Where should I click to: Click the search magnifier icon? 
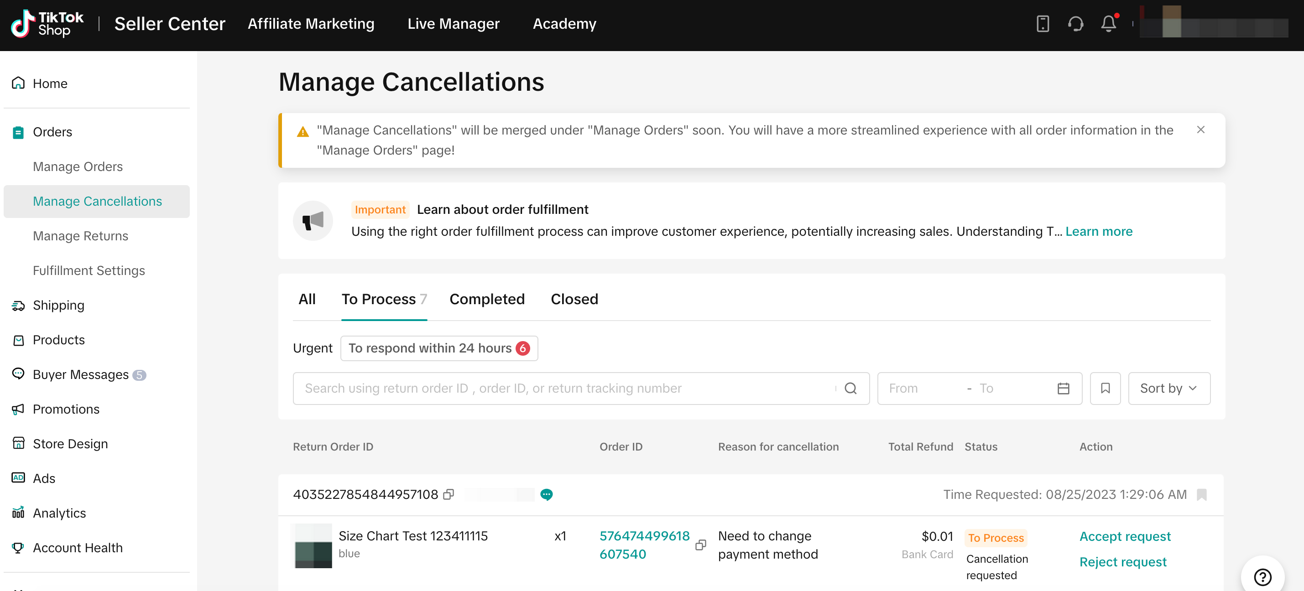(x=850, y=388)
